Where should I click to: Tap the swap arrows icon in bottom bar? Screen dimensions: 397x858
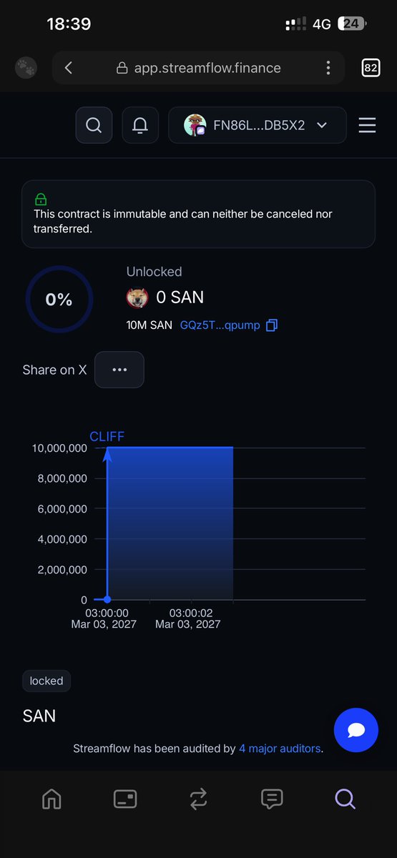tap(199, 799)
